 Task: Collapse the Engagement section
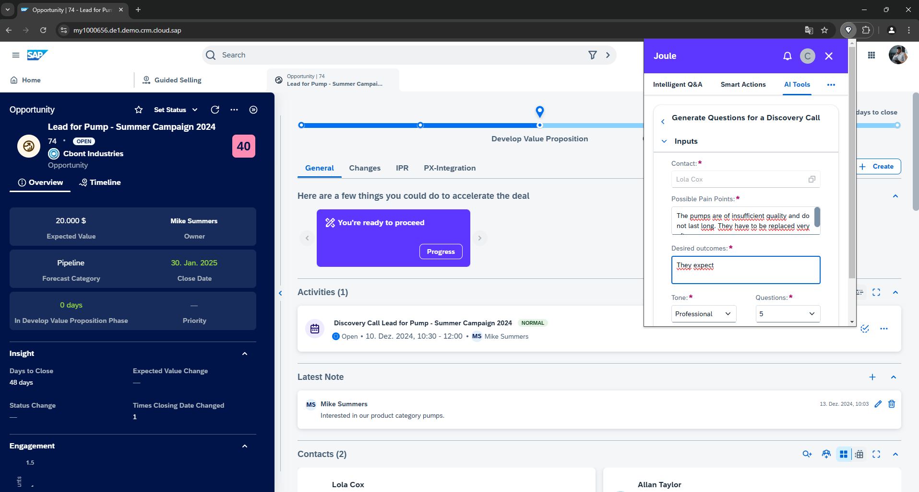click(x=245, y=446)
